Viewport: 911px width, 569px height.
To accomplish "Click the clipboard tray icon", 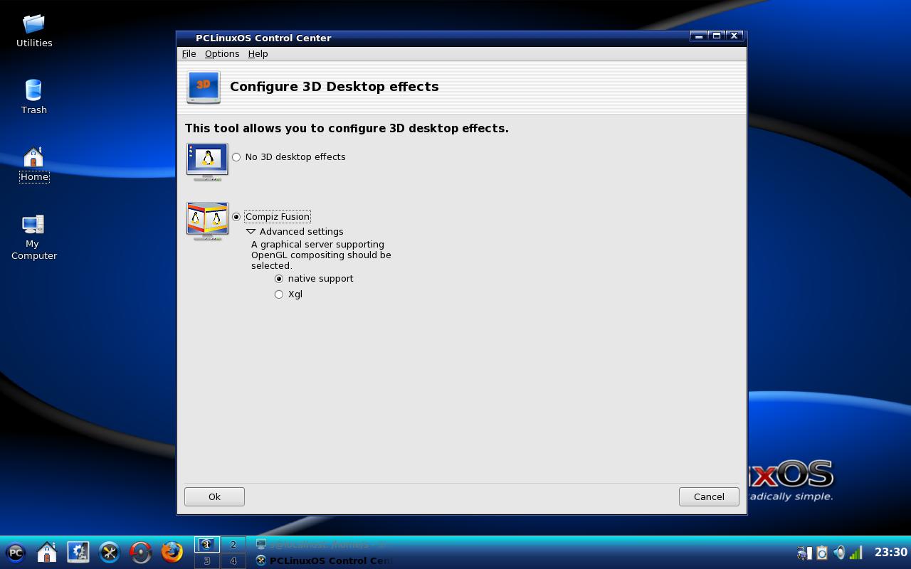I will (822, 553).
